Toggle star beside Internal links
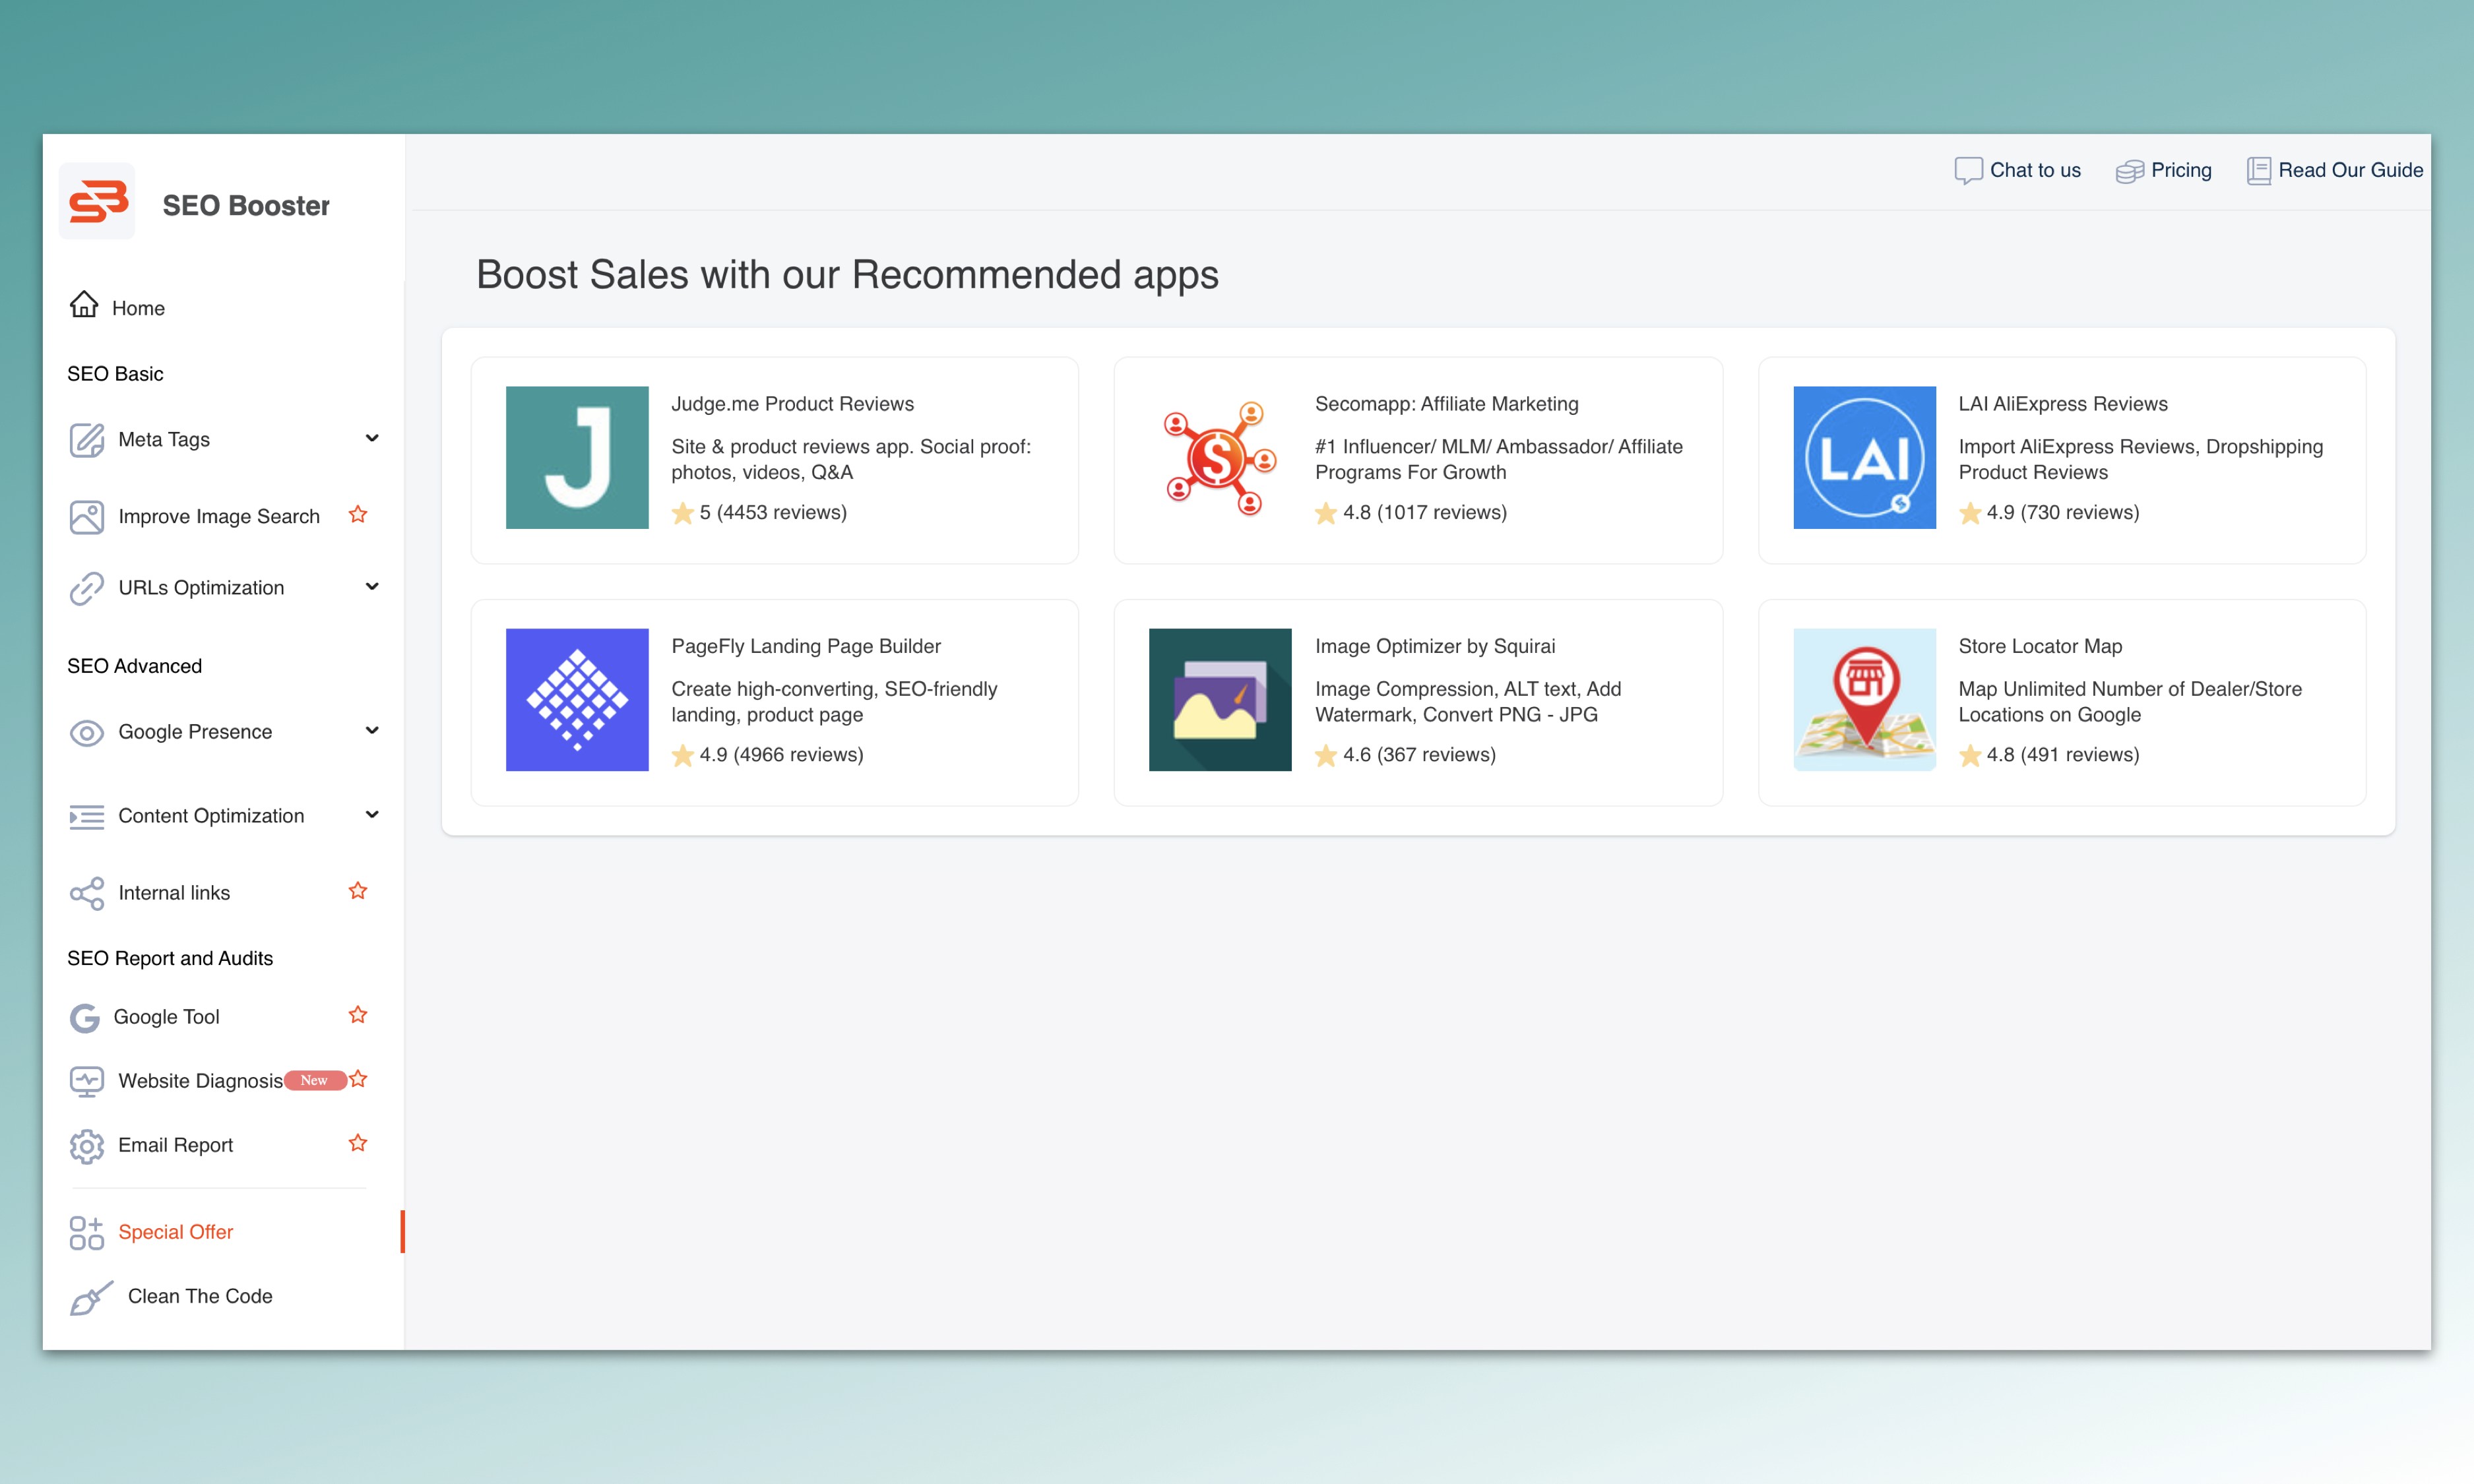Viewport: 2474px width, 1484px height. click(x=358, y=891)
